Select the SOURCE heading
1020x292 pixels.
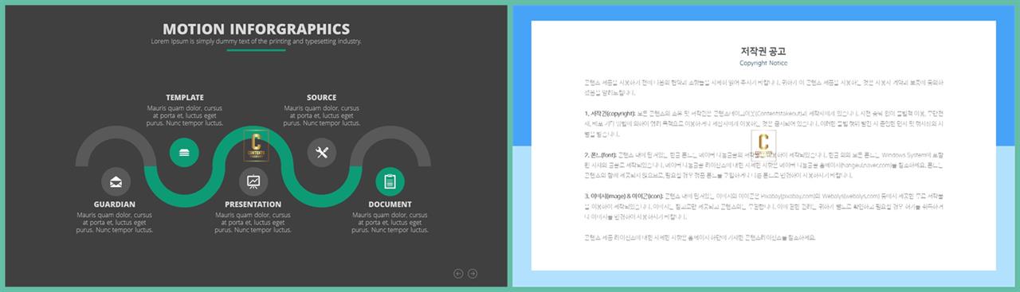pos(322,97)
